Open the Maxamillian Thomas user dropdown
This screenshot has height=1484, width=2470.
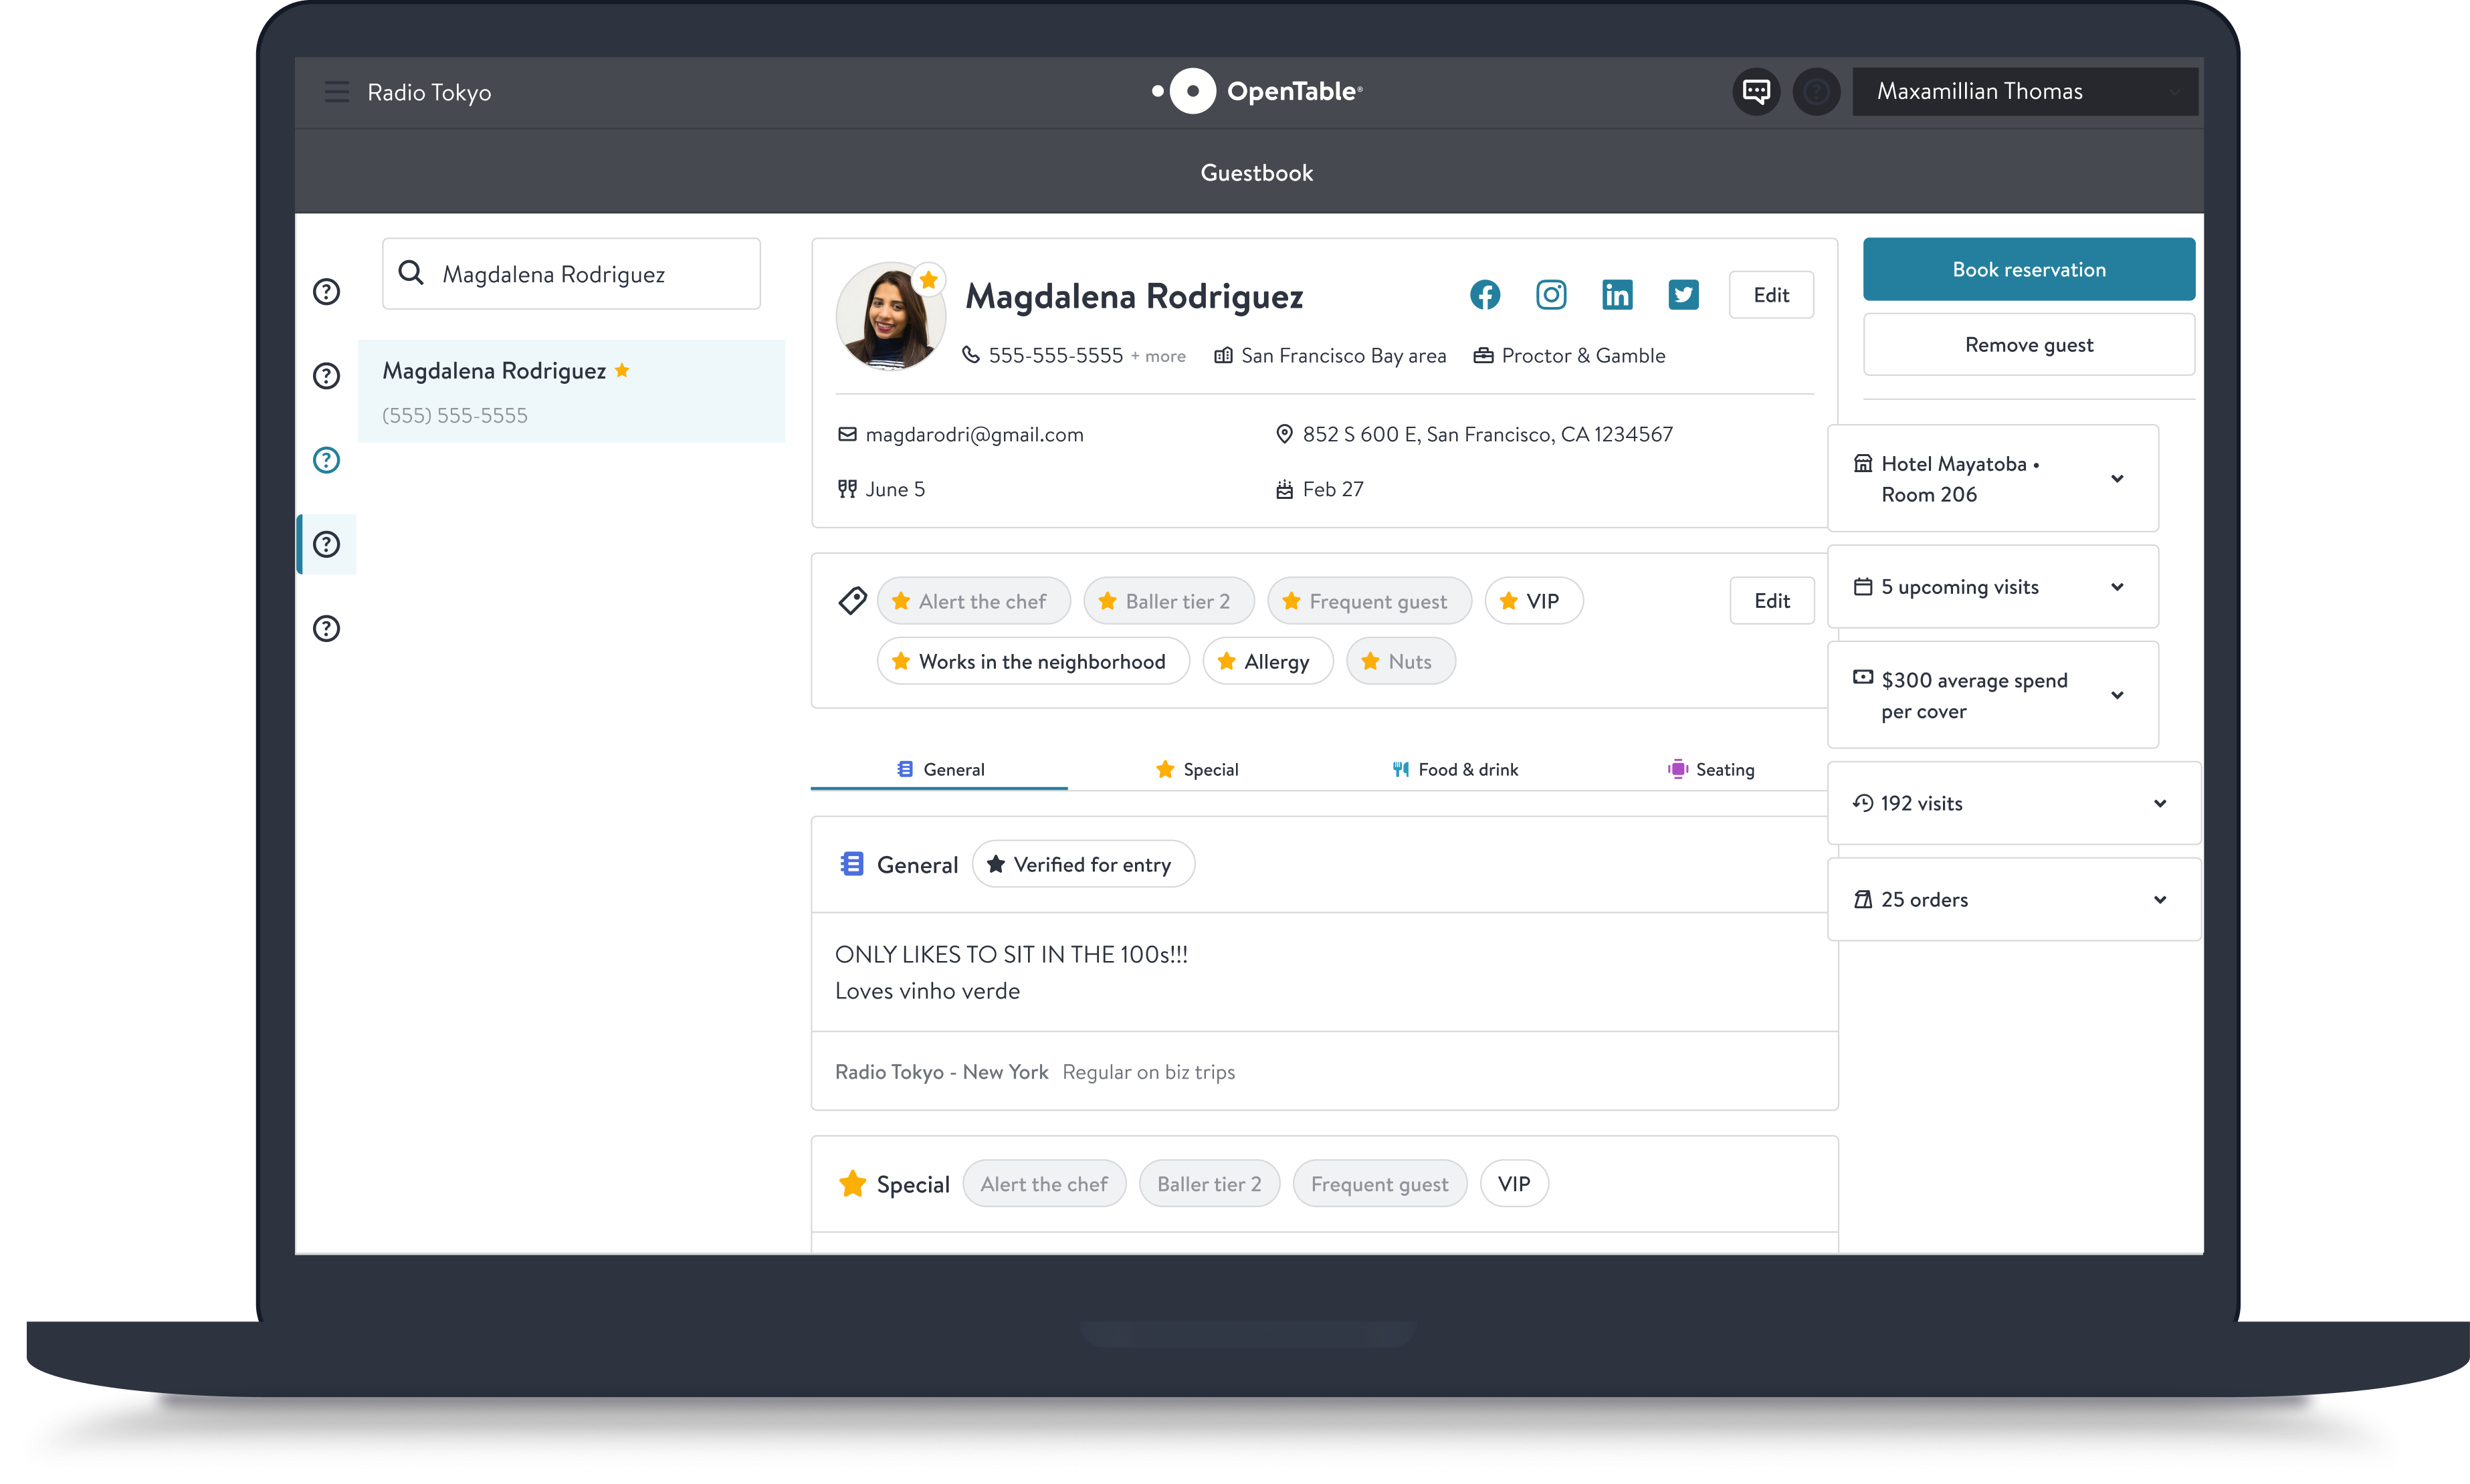tap(2025, 92)
